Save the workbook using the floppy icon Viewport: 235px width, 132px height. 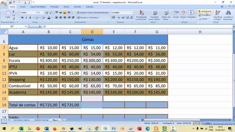pyautogui.click(x=10, y=2)
